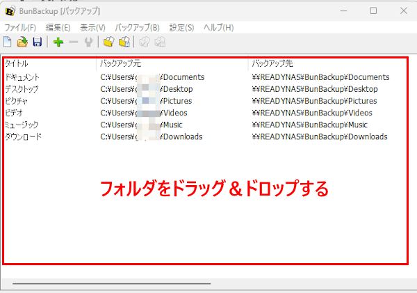
Task: Click destination ¥¥READYNAS¥BunBackup¥Music
Action: (310, 125)
